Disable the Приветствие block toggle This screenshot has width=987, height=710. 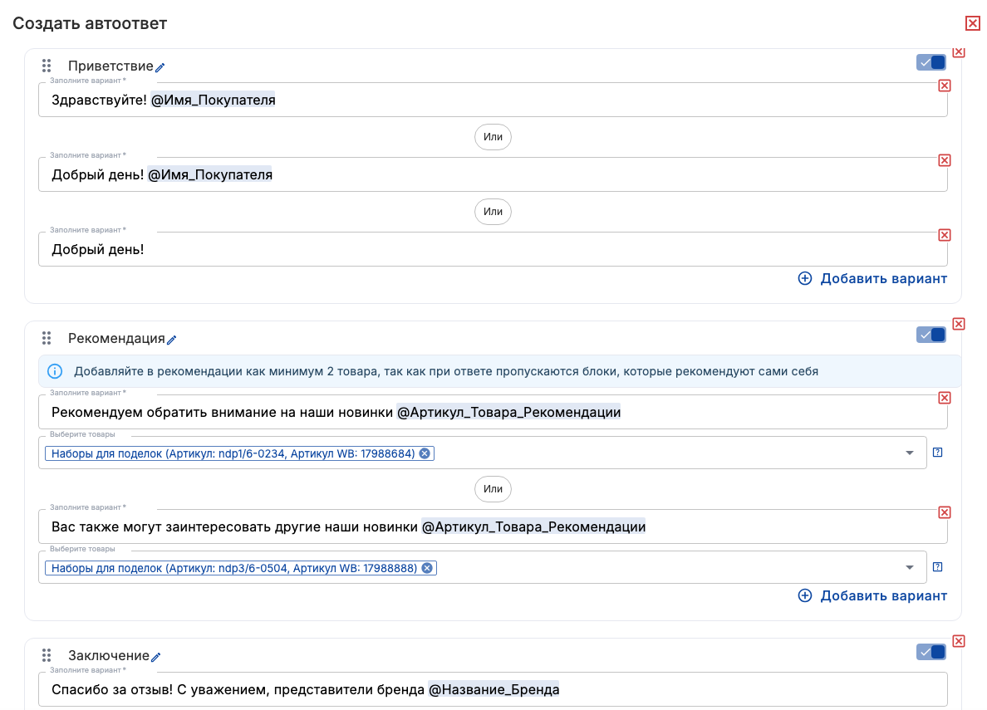pyautogui.click(x=931, y=62)
